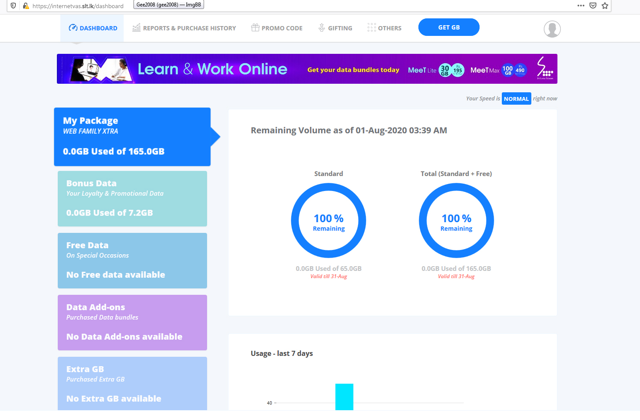Screen dimensions: 640x420
Task: Open the Learn & Work Online banner
Action: pos(307,69)
